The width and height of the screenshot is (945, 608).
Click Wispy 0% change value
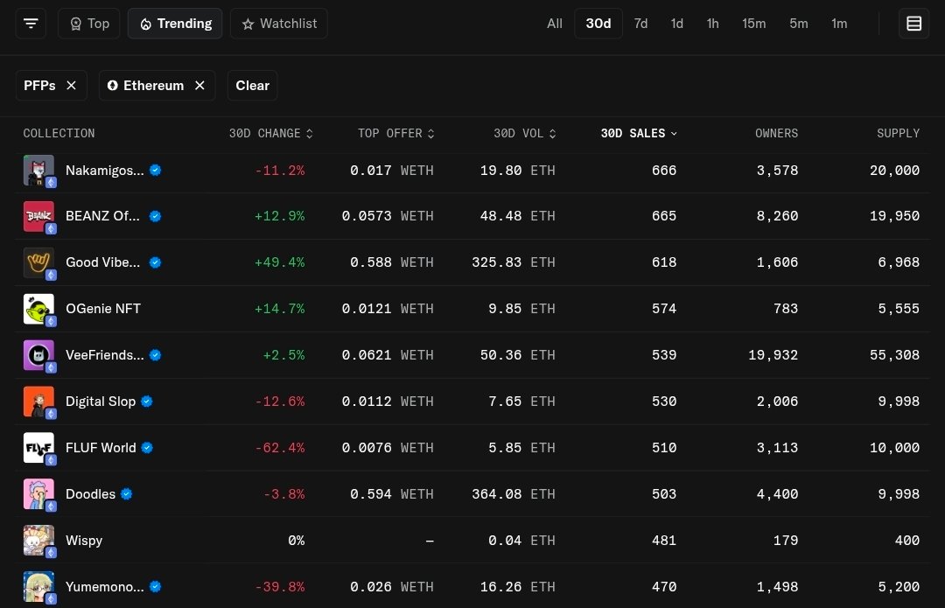(x=296, y=541)
